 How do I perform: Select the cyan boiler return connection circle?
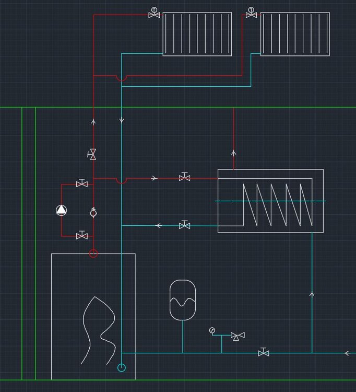pyautogui.click(x=122, y=367)
